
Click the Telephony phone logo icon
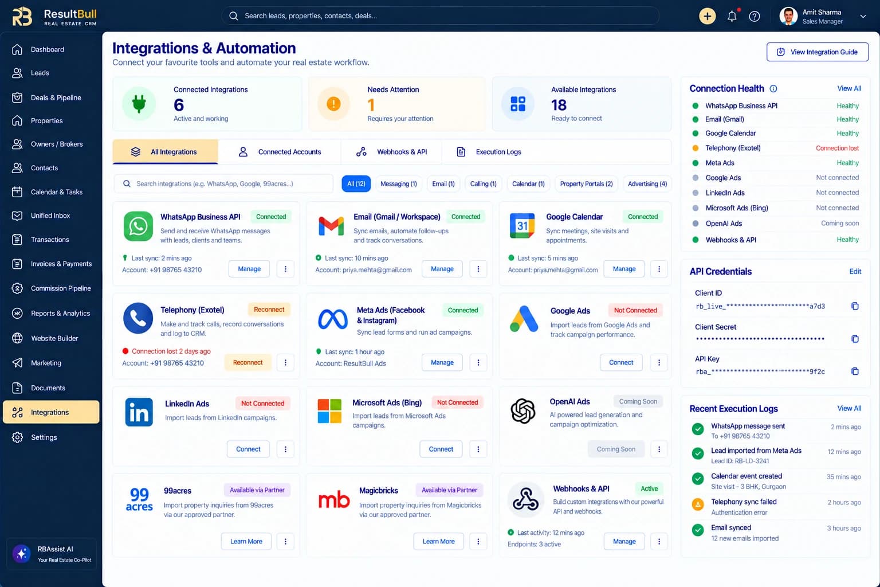138,319
